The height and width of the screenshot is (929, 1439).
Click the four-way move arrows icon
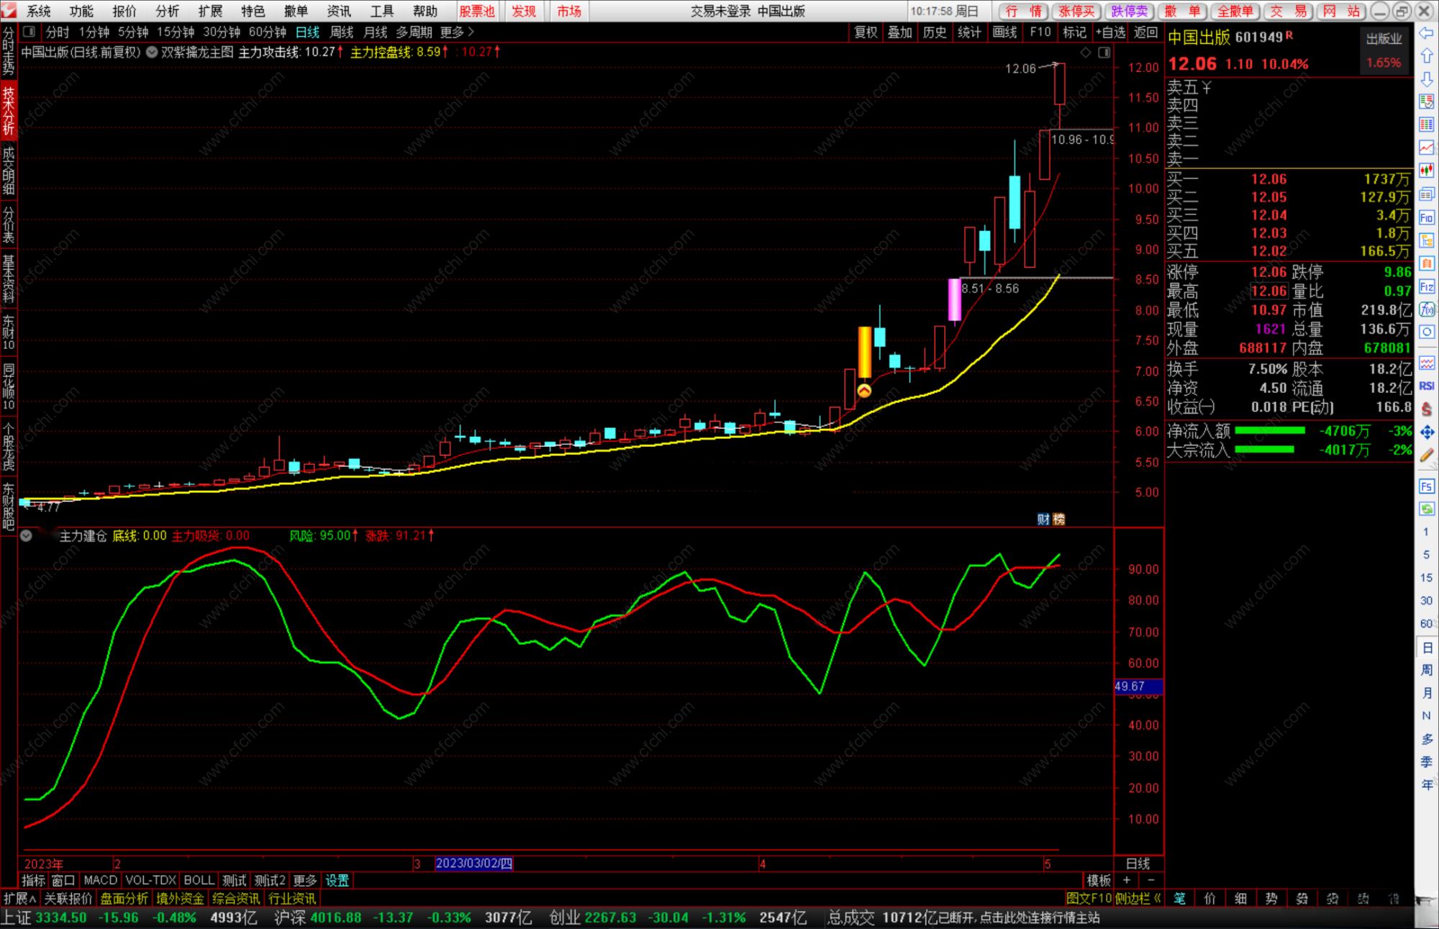tap(1426, 432)
